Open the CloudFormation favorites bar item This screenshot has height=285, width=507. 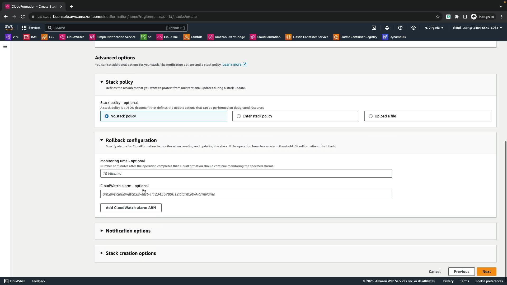(x=265, y=37)
